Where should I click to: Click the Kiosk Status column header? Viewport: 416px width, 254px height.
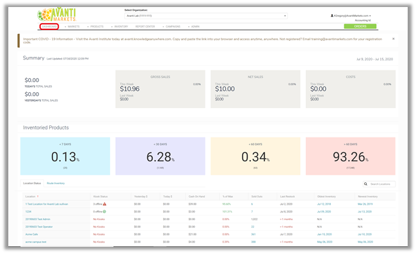pos(100,196)
